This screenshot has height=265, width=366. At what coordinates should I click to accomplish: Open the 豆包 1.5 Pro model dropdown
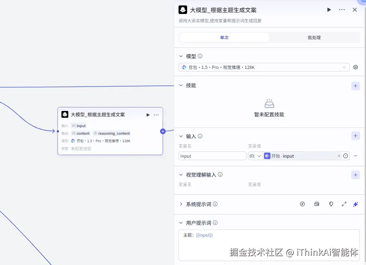pos(264,67)
